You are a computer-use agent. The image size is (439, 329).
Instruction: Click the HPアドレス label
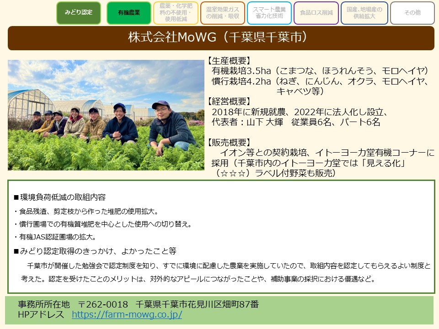[41, 314]
